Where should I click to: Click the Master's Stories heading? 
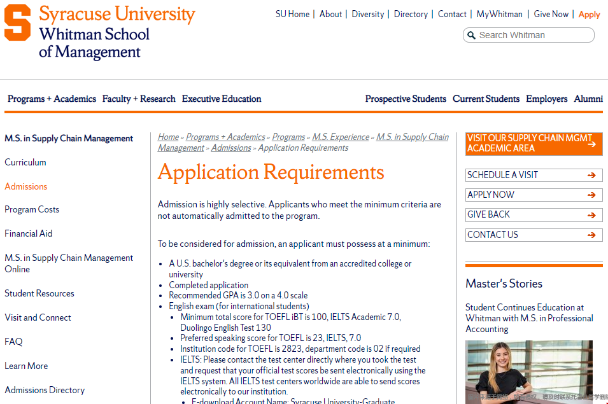[504, 284]
